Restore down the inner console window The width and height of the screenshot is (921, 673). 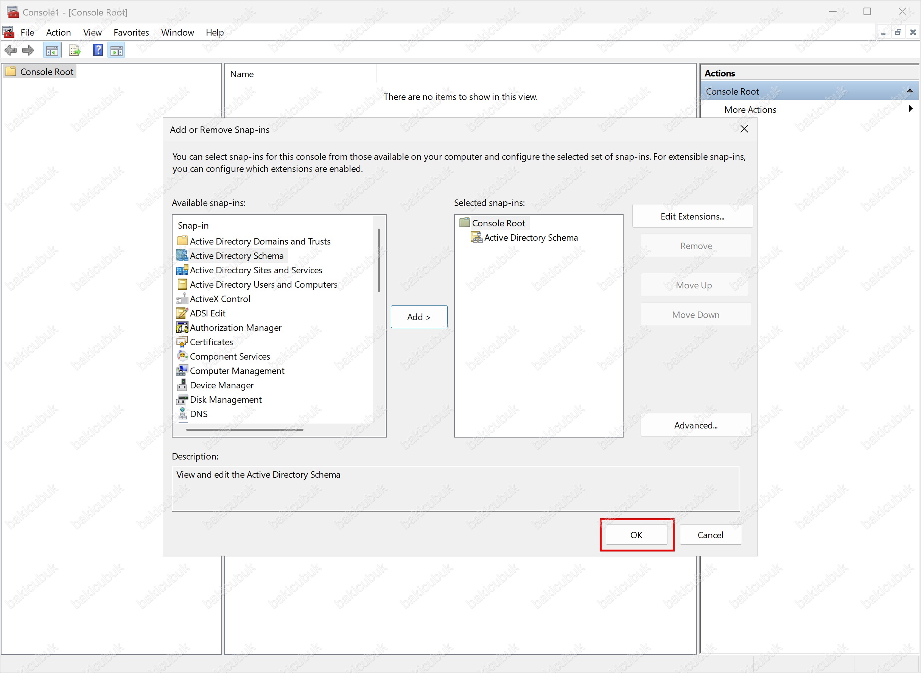898,32
